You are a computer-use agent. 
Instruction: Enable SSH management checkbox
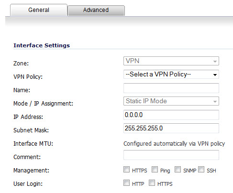tap(201, 170)
